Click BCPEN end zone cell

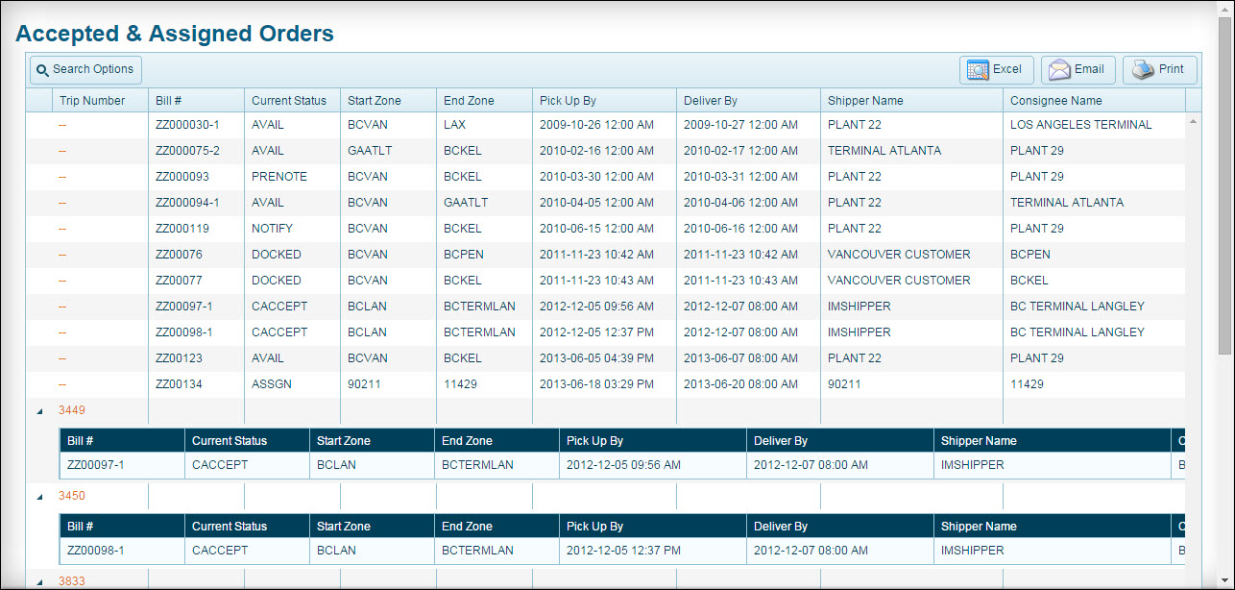pyautogui.click(x=464, y=255)
